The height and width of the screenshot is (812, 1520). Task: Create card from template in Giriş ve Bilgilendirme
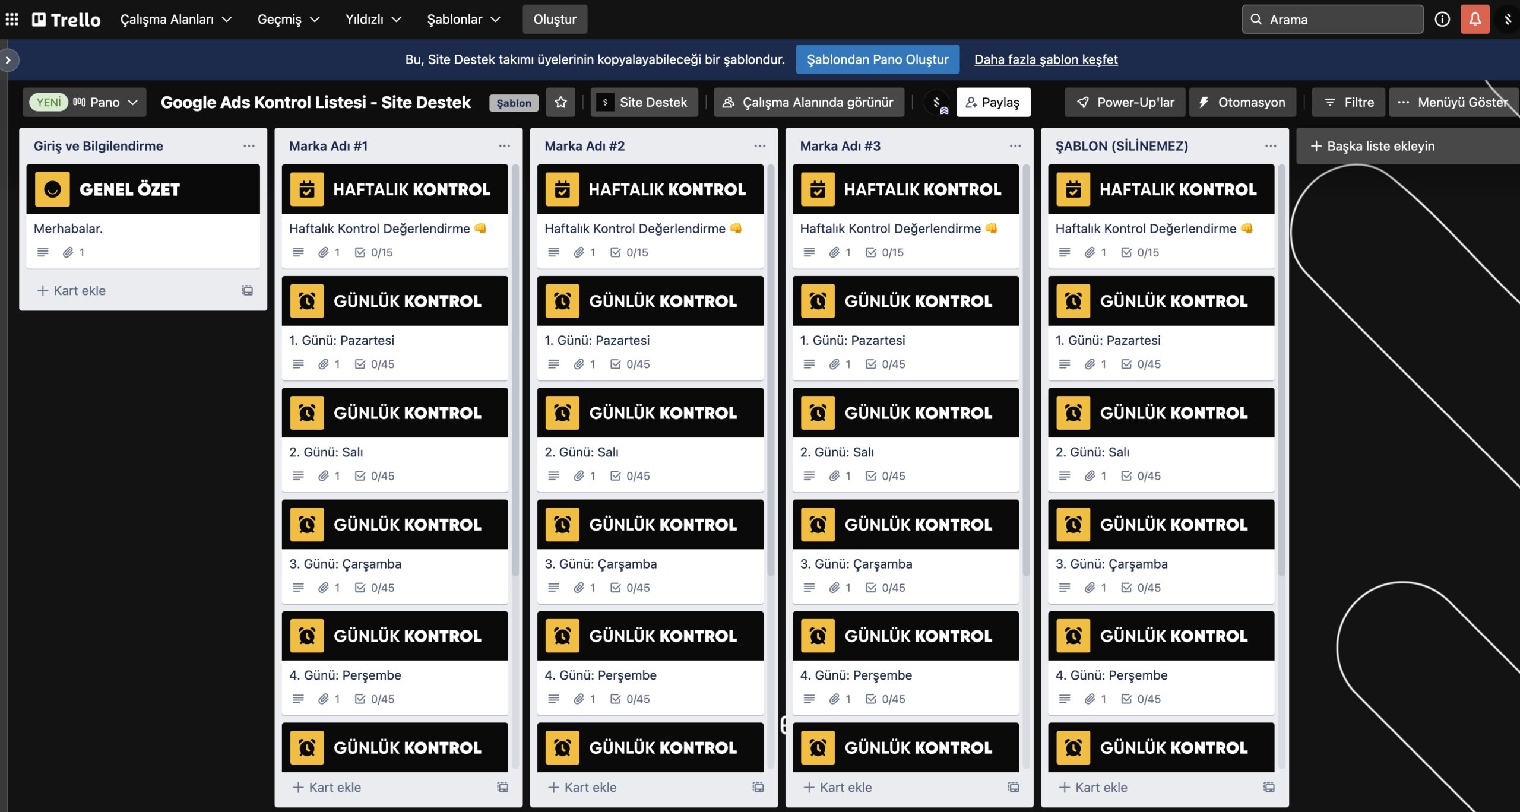point(247,290)
